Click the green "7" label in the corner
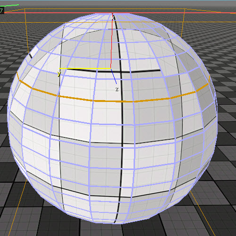236x236 pixels. (x=1, y=11)
